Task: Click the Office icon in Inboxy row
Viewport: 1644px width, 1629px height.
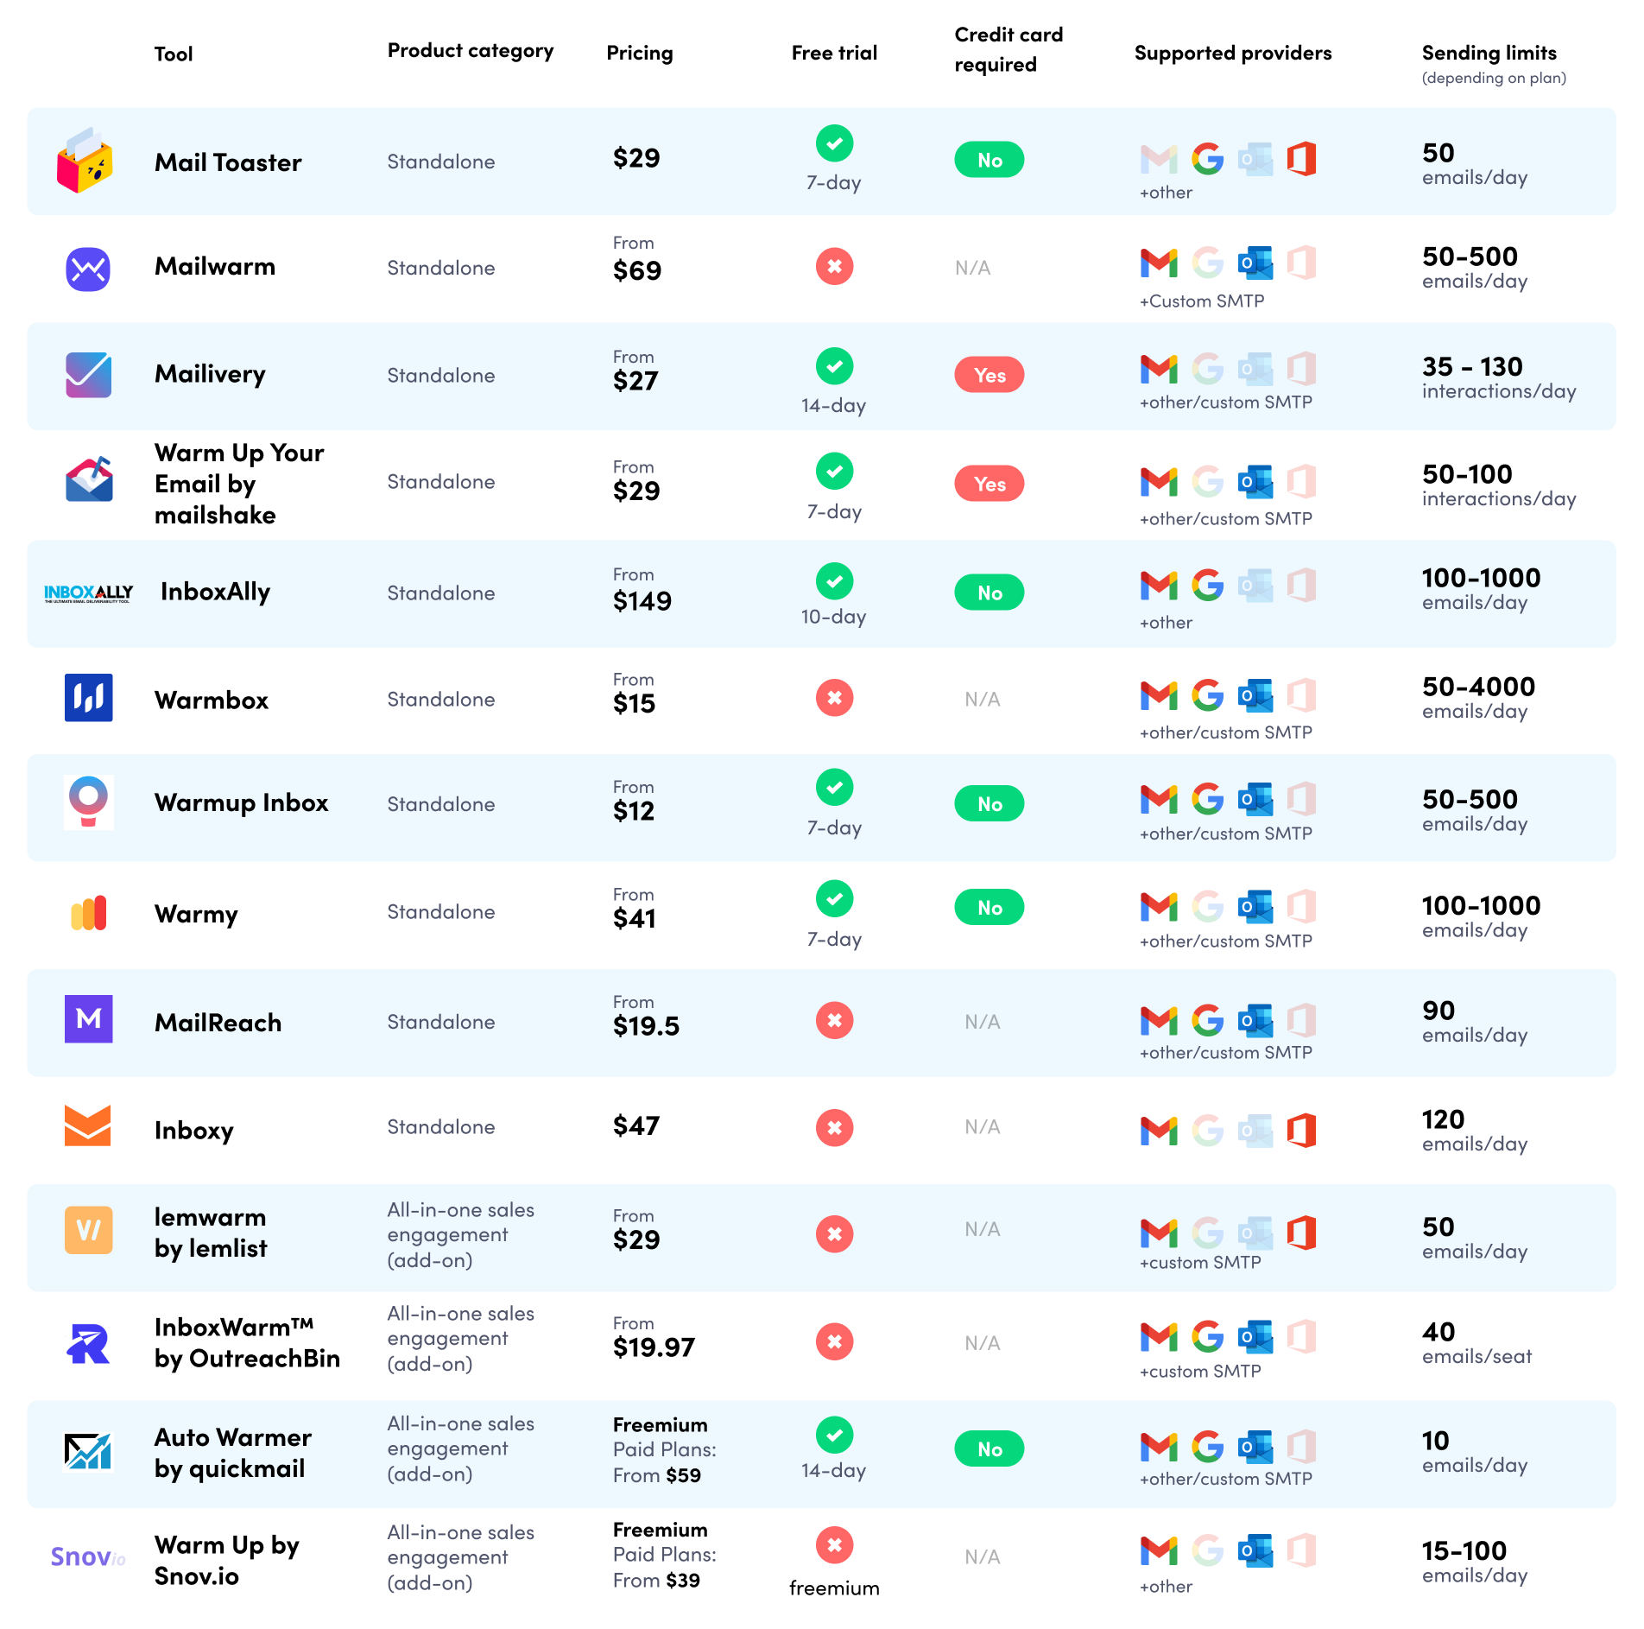Action: click(x=1301, y=1131)
